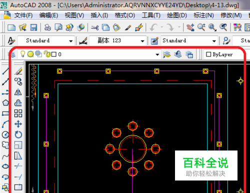Screen dimensions: 250x193
Task: Click the Match Properties brush icon
Action: pos(128,27)
